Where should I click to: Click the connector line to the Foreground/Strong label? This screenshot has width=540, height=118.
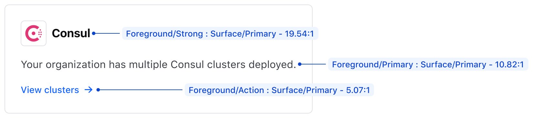click(108, 33)
